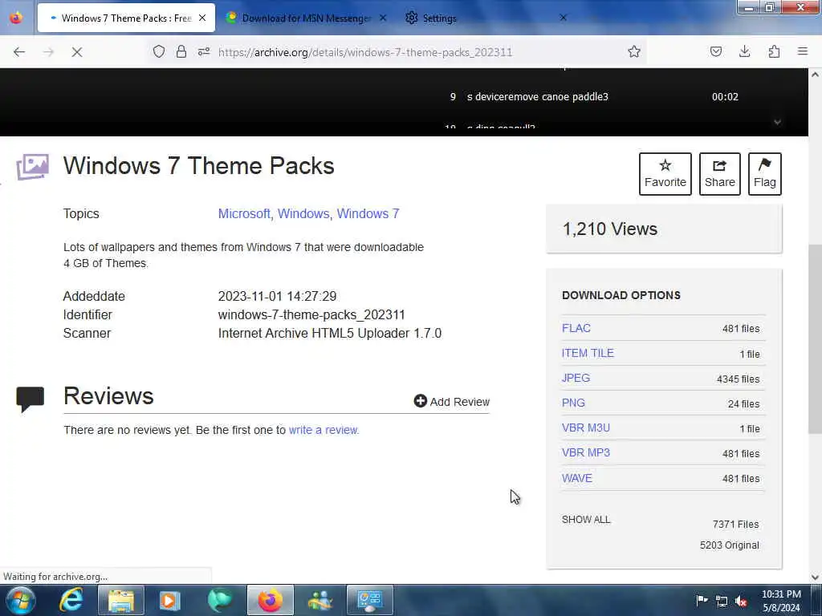Image resolution: width=822 pixels, height=616 pixels.
Task: Click the forward navigation arrow
Action: [48, 52]
